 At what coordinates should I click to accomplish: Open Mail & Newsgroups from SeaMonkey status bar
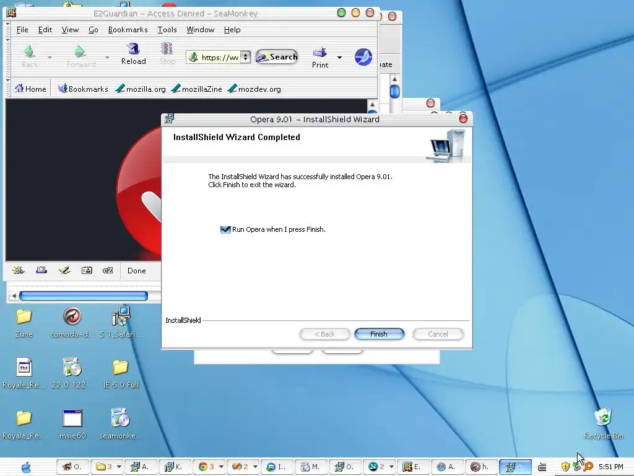[41, 270]
